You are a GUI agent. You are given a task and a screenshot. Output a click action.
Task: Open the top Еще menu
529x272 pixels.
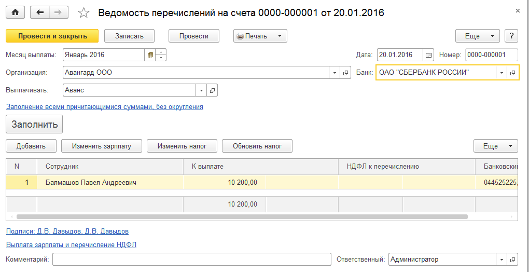pos(477,36)
